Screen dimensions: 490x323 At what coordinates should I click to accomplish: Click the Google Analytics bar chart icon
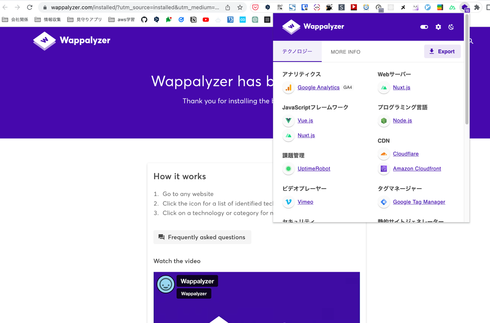[289, 88]
